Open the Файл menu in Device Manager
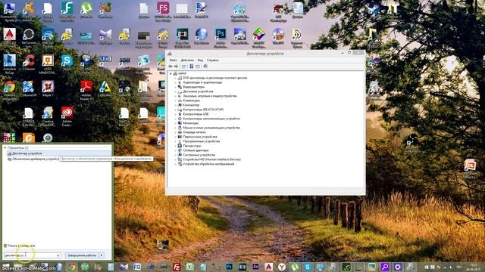Image resolution: width=485 pixels, height=272 pixels. click(x=174, y=60)
